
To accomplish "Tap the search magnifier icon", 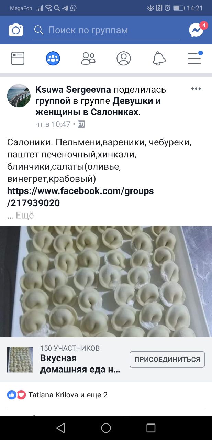I will point(39,30).
